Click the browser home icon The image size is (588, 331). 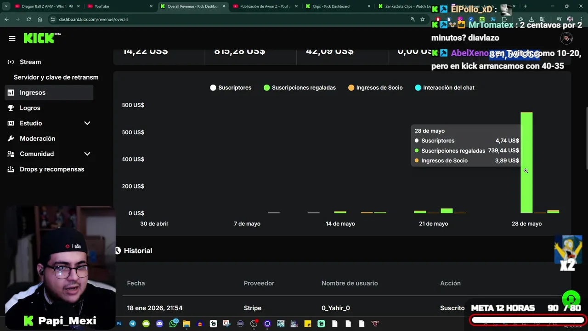point(40,19)
